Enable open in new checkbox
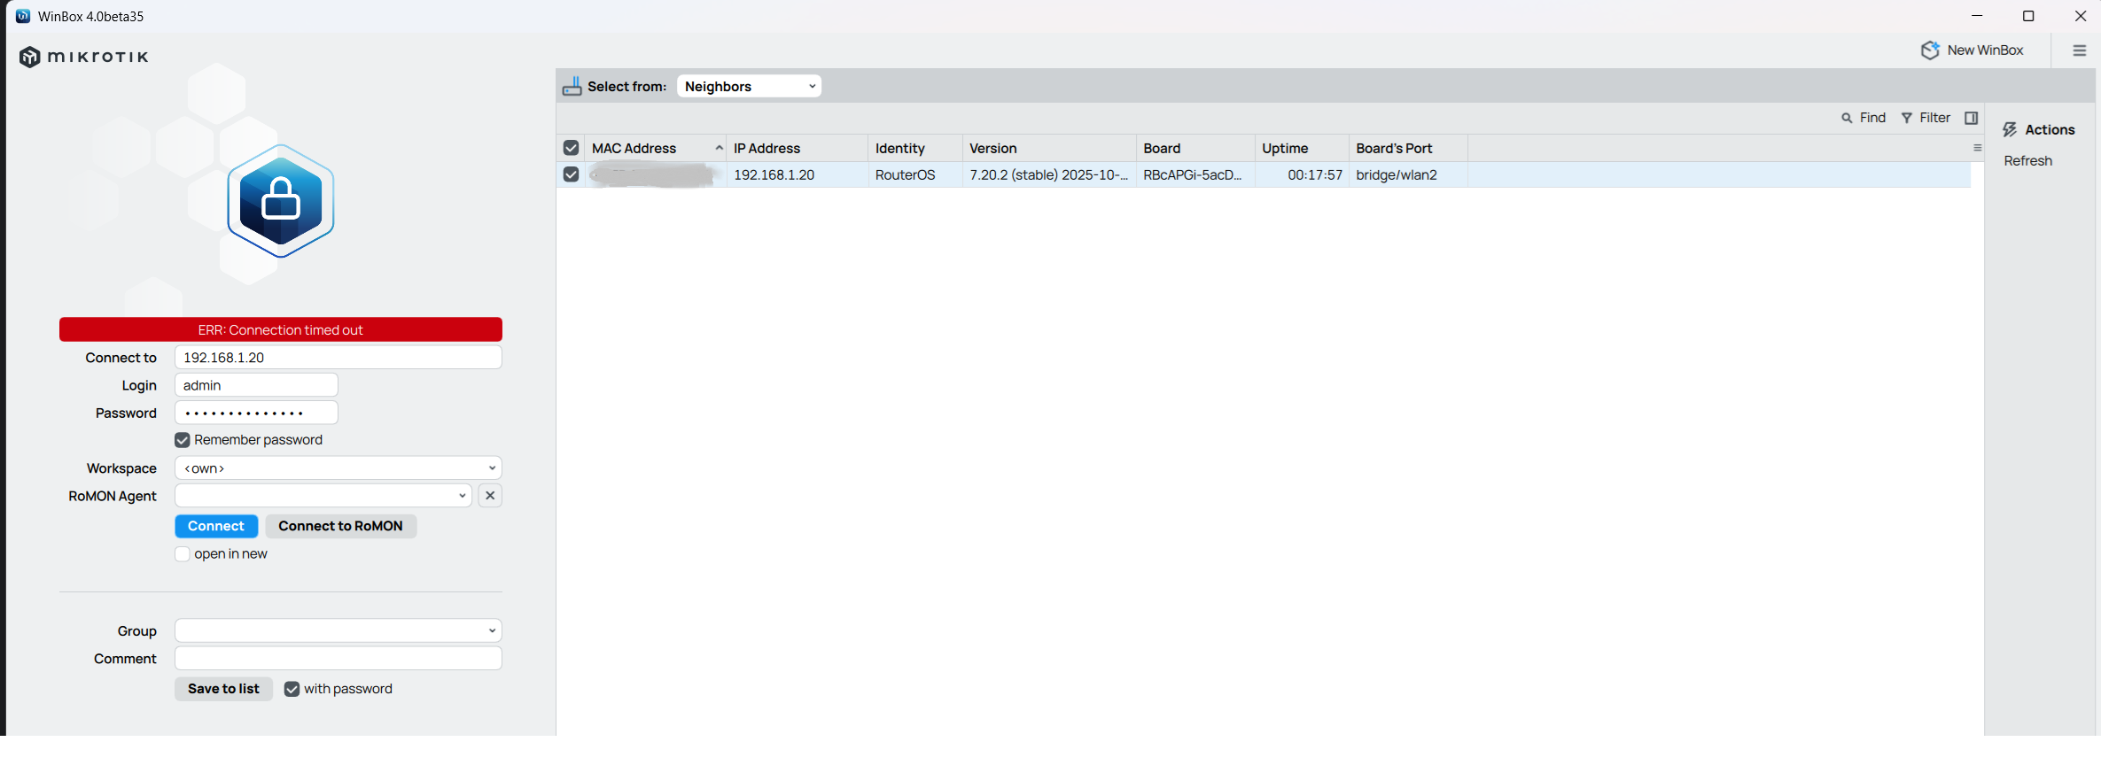This screenshot has width=2101, height=765. tap(183, 554)
